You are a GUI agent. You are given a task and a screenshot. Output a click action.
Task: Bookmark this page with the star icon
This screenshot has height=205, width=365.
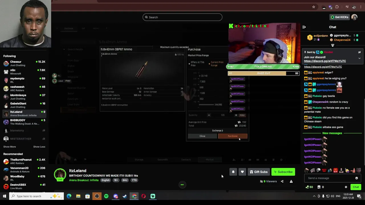click(314, 7)
